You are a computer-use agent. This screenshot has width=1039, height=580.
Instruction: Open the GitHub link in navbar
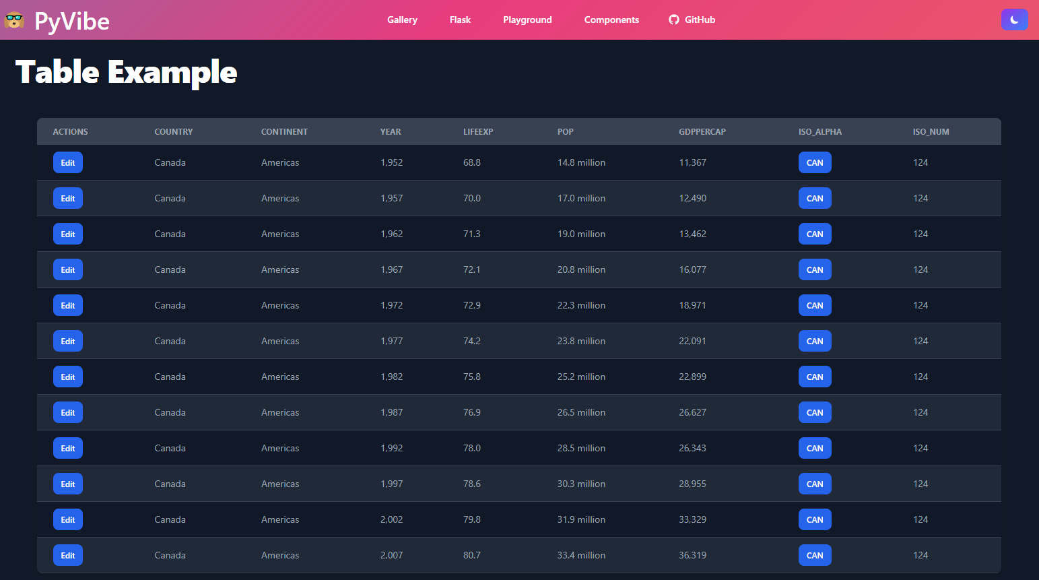pyautogui.click(x=692, y=20)
